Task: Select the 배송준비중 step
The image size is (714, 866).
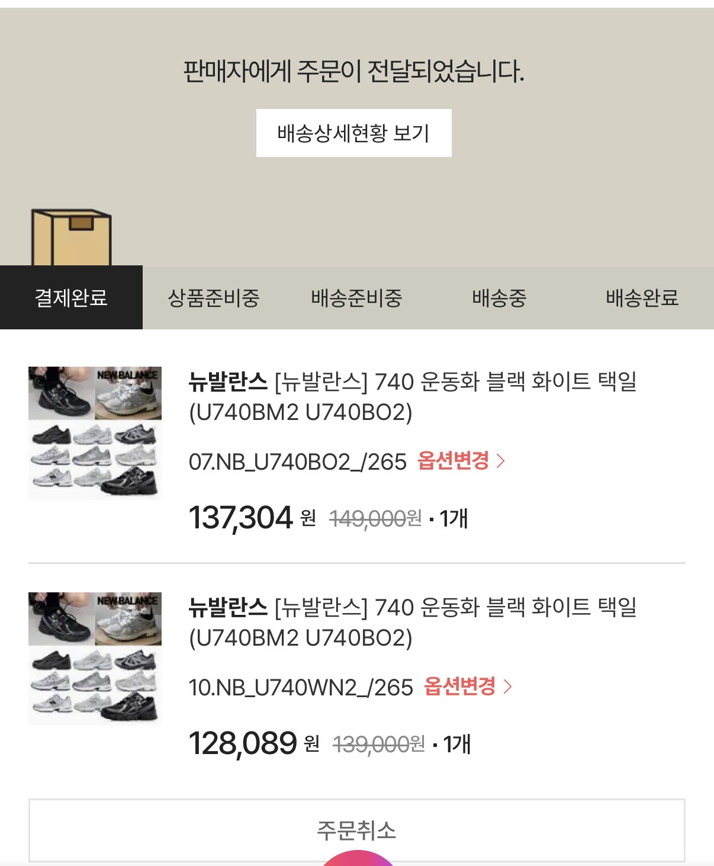Action: click(356, 297)
